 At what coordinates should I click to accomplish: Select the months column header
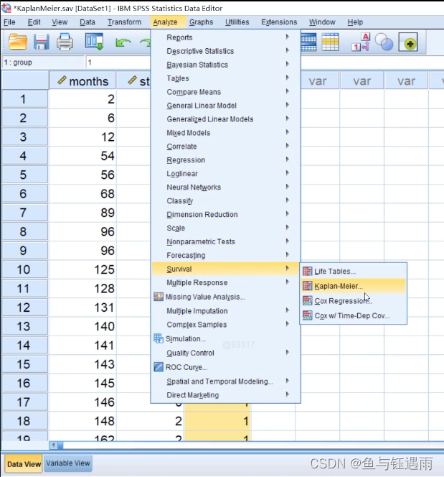tap(82, 80)
